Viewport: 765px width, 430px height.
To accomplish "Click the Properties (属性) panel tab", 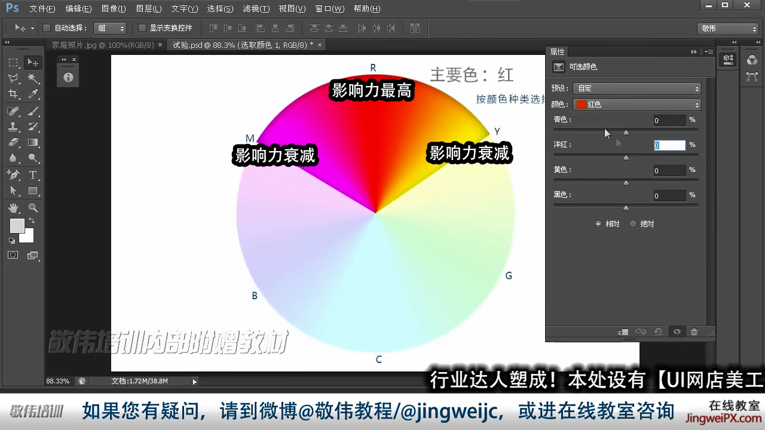I will pos(557,52).
